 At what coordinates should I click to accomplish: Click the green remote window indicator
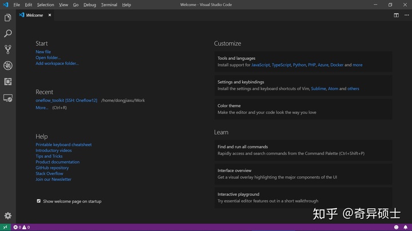coord(5,227)
